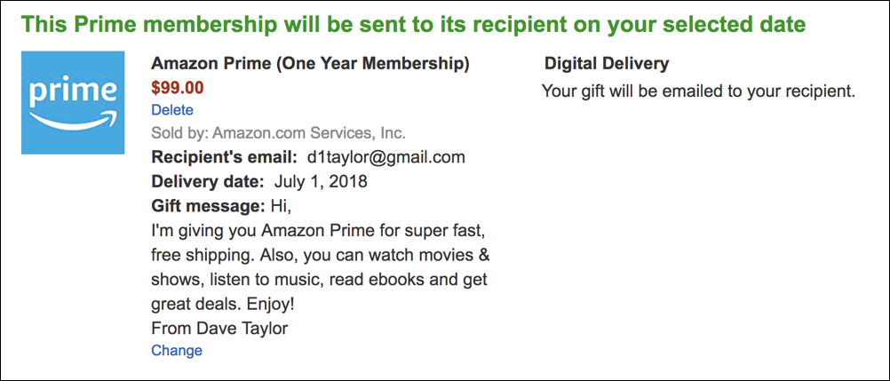Click the blue Prime logo thumbnail

[x=73, y=101]
